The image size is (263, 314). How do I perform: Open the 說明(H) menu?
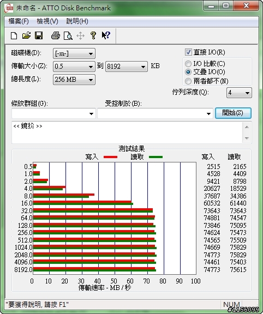click(x=77, y=21)
